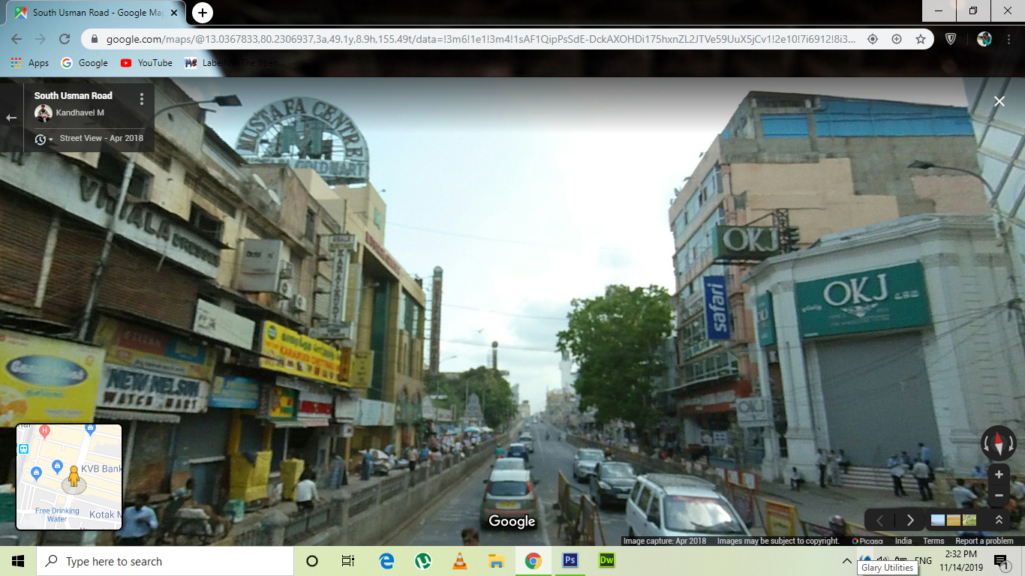
Task: Open the Street View time history dropdown
Action: [44, 139]
